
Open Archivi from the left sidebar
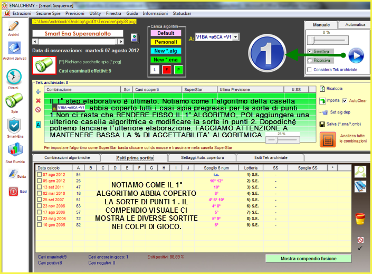click(14, 27)
